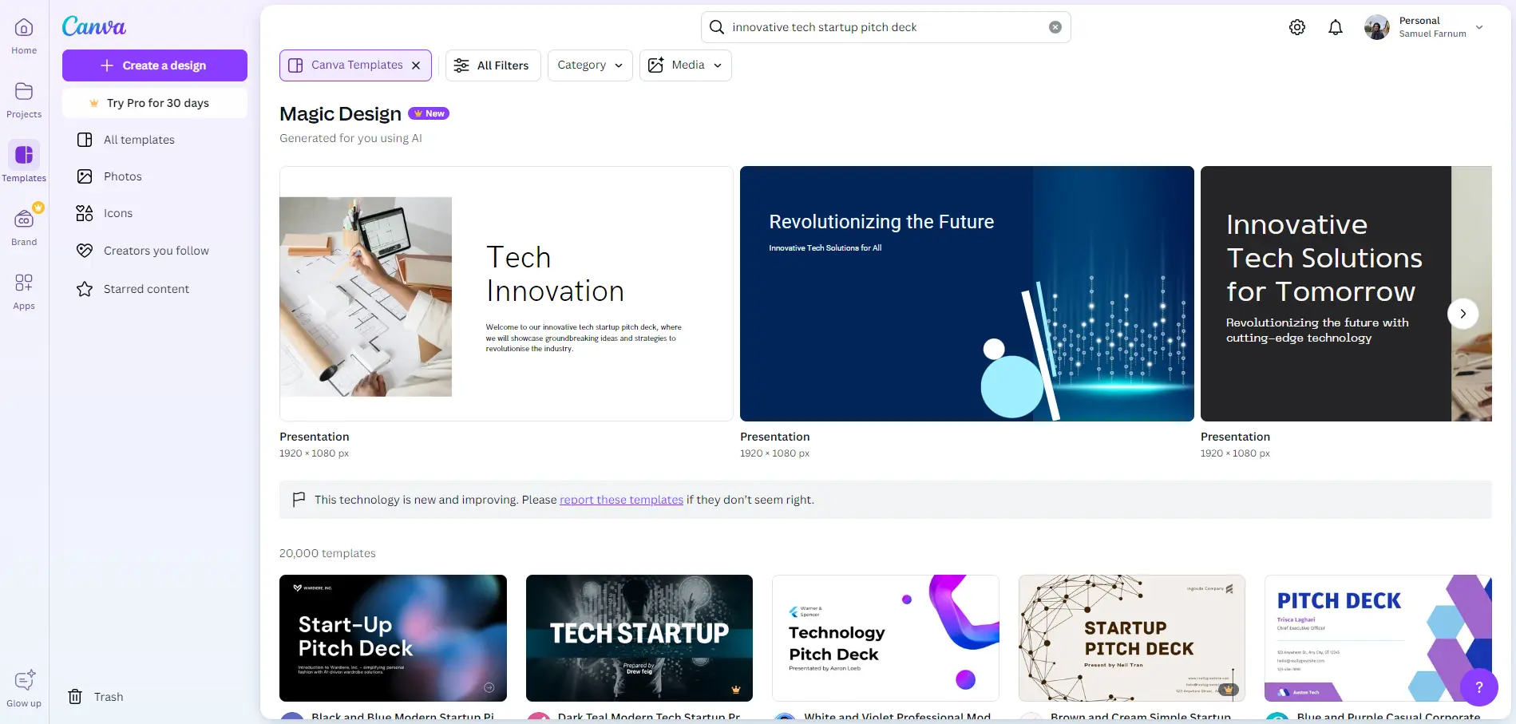The image size is (1516, 724).
Task: Open the Home sidebar icon
Action: (24, 28)
